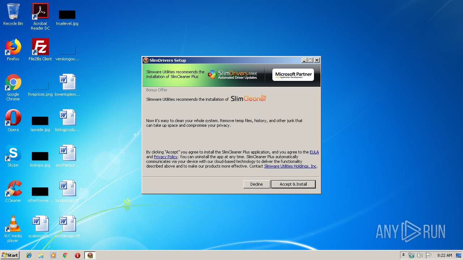
Task: Minimize the SlimDrivers Setup window
Action: pyautogui.click(x=304, y=60)
